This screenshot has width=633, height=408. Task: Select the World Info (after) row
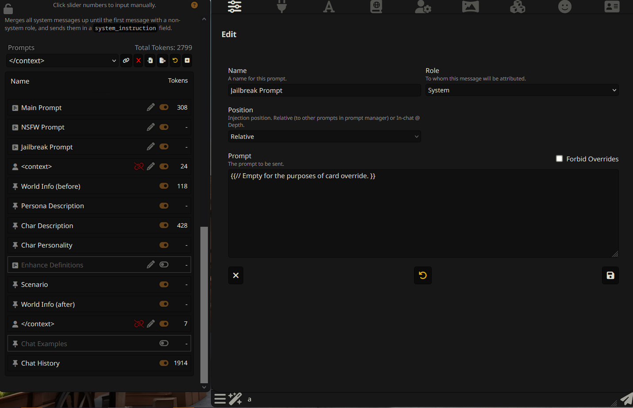(99, 304)
